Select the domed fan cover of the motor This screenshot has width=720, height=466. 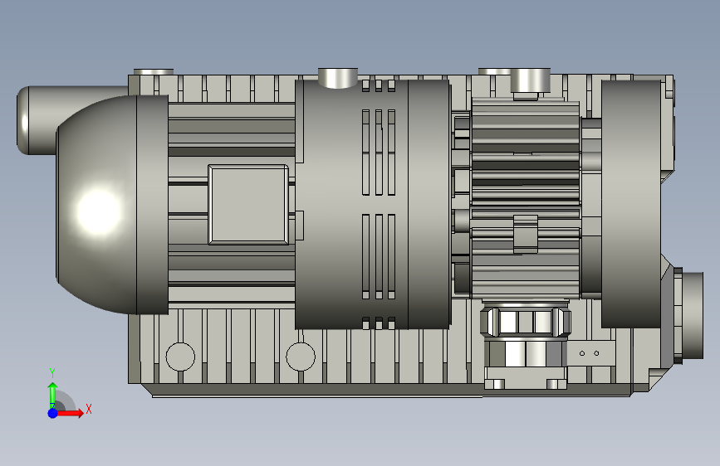pos(112,205)
